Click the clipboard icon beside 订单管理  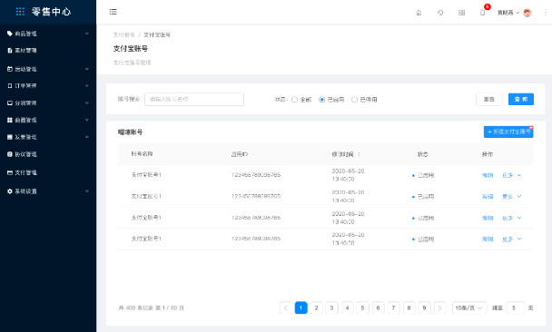click(x=10, y=86)
